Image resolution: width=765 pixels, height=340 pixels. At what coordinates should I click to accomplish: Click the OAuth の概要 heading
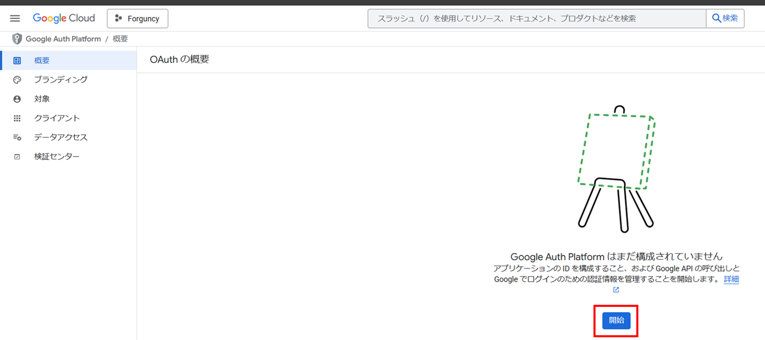click(x=179, y=59)
